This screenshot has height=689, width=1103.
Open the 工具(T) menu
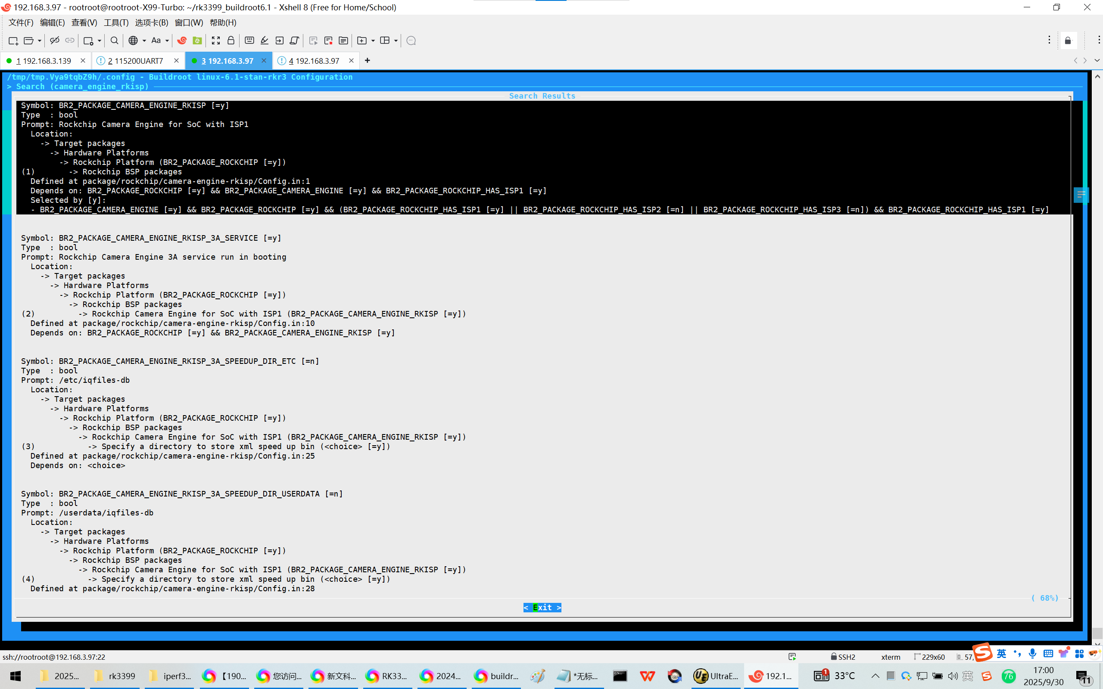[x=116, y=22]
